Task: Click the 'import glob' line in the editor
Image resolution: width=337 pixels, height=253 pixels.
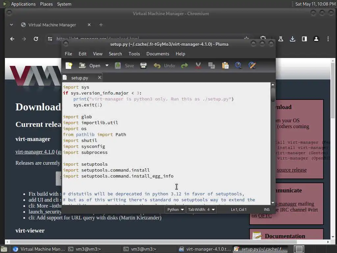Action: (x=77, y=117)
